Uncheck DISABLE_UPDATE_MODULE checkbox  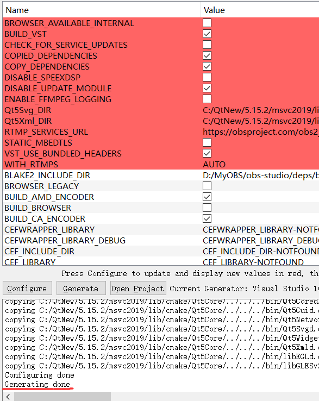click(207, 88)
